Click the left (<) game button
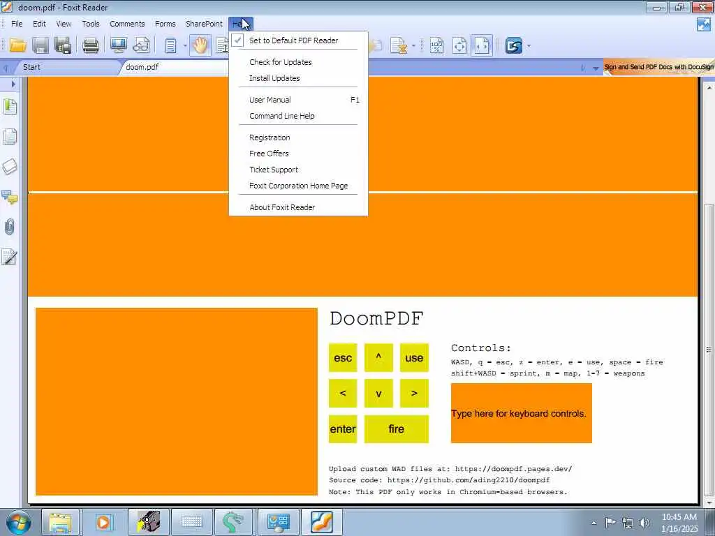Image resolution: width=715 pixels, height=536 pixels. (343, 393)
